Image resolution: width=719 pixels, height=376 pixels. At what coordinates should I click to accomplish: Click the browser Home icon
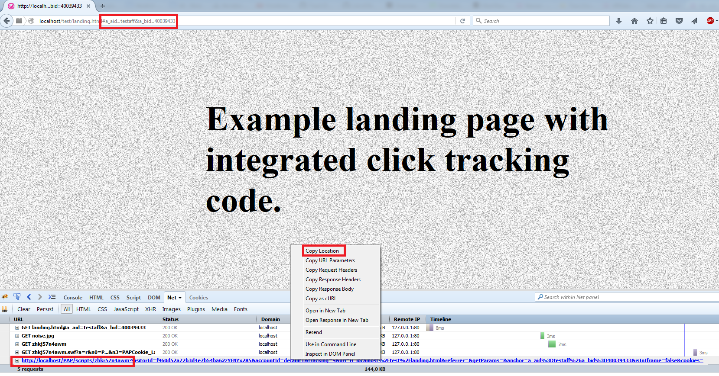tap(634, 21)
